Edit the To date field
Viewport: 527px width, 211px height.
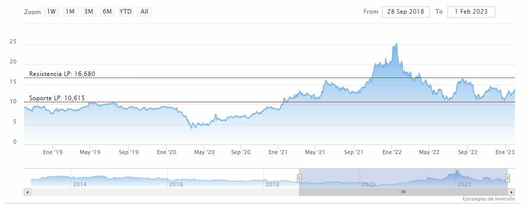click(x=471, y=12)
